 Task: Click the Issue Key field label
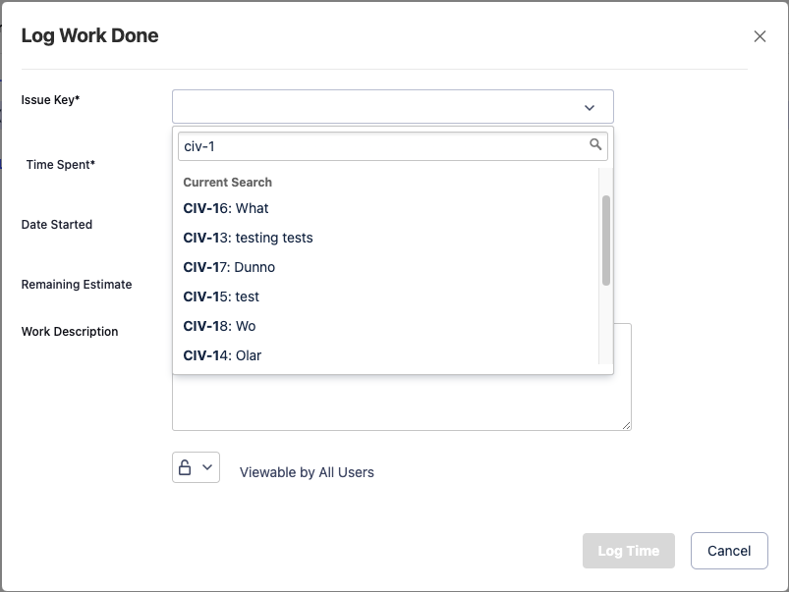50,99
